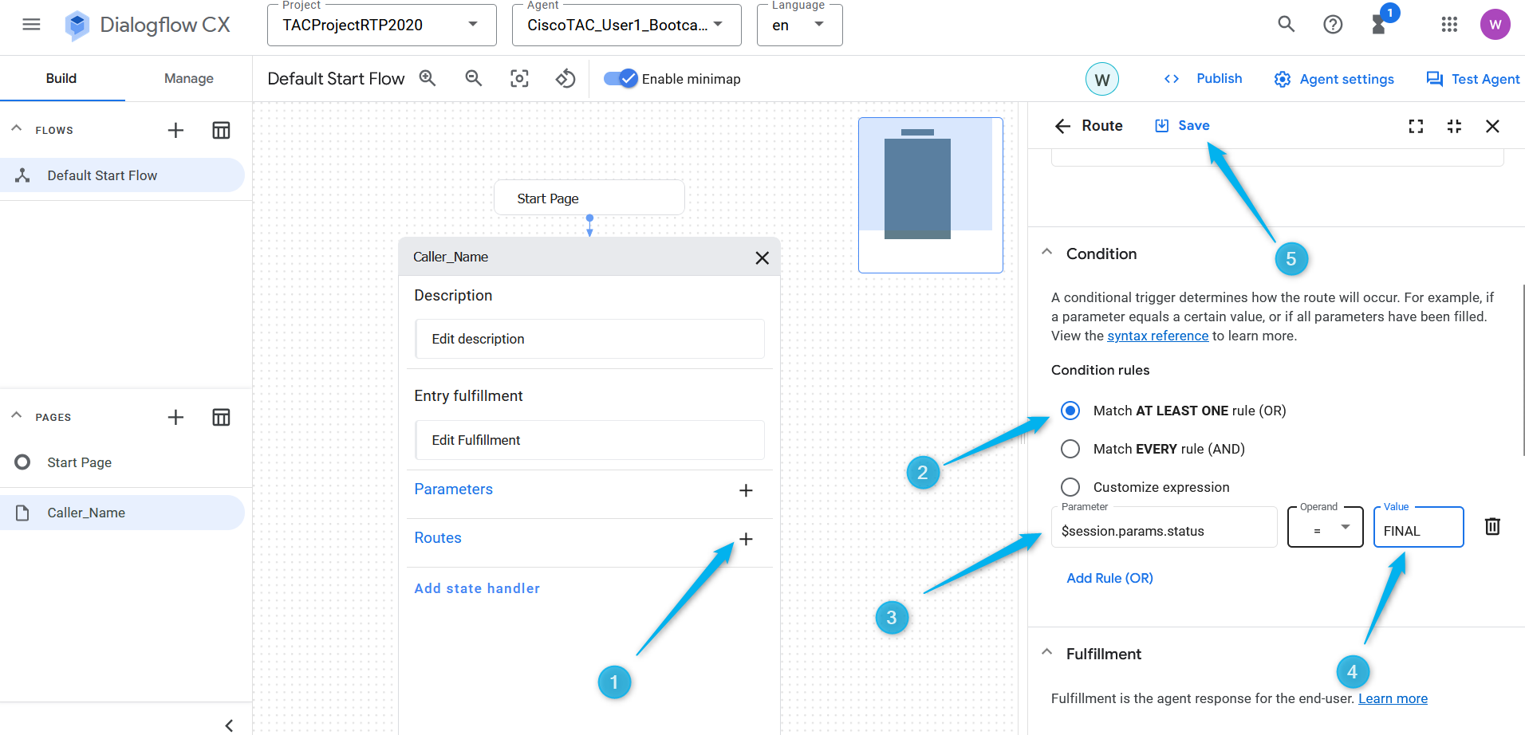Viewport: 1525px width, 735px height.
Task: Click the focus/fit canvas icon
Action: click(519, 78)
